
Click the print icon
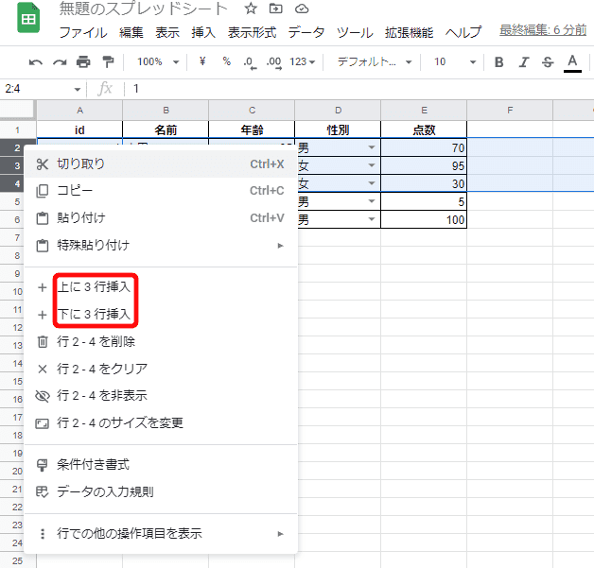point(83,61)
